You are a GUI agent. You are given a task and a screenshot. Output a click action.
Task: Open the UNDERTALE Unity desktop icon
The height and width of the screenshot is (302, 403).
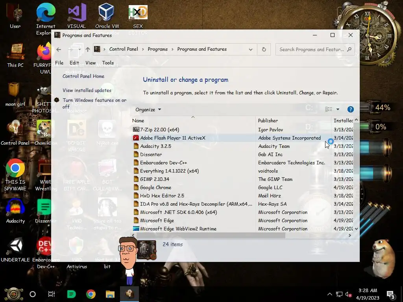point(15,250)
